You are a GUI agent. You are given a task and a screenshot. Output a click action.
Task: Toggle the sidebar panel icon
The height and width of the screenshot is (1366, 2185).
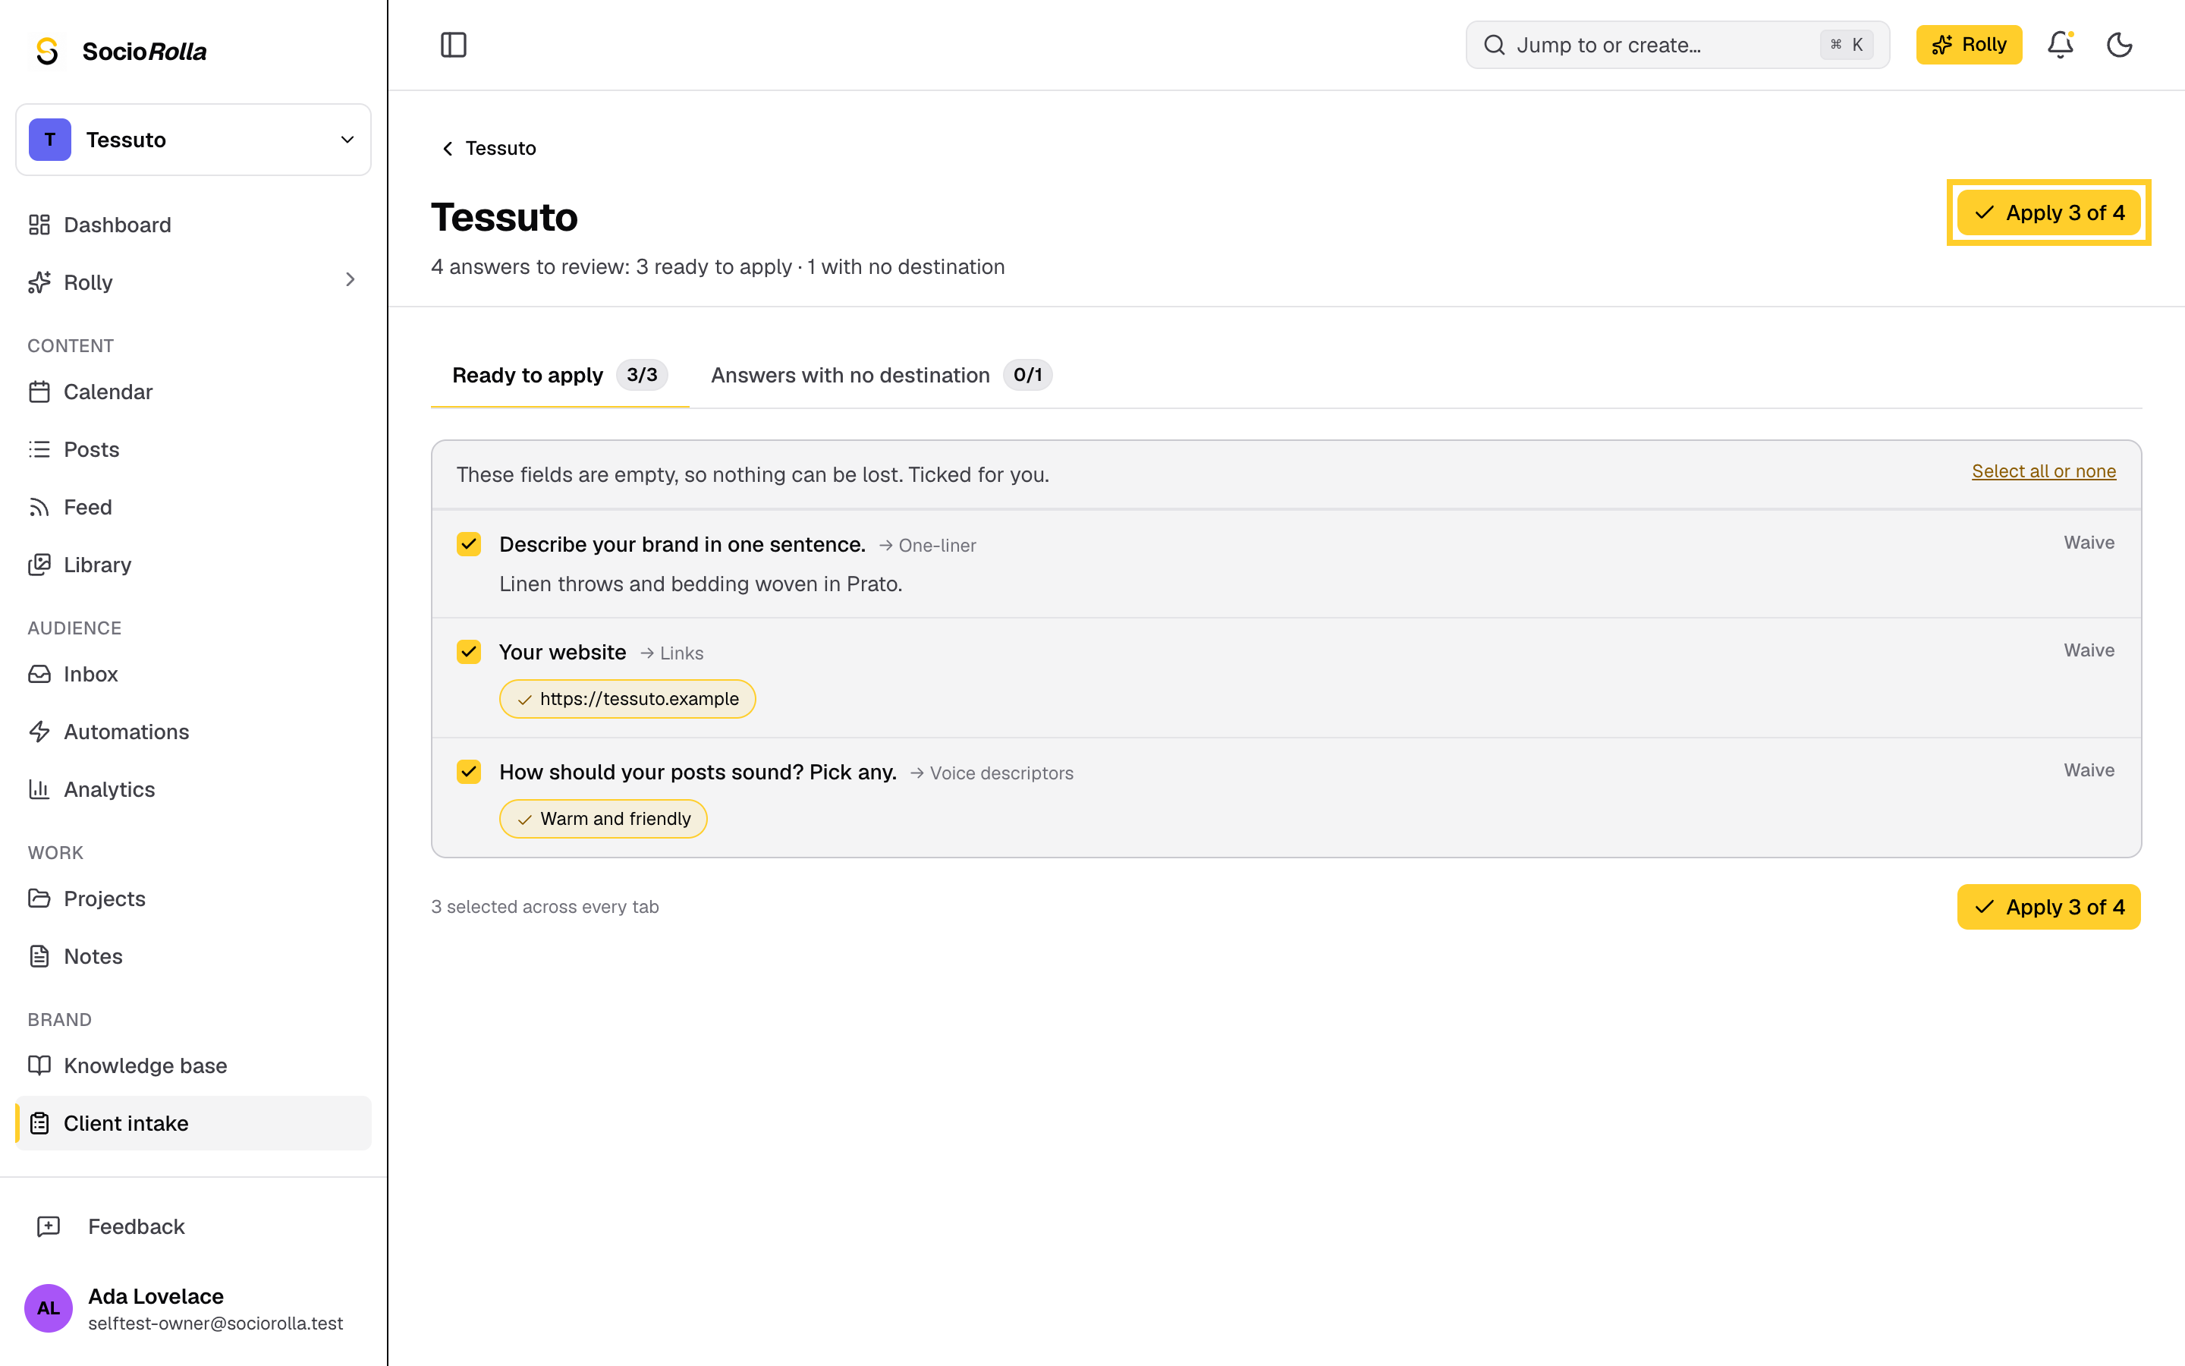click(453, 44)
